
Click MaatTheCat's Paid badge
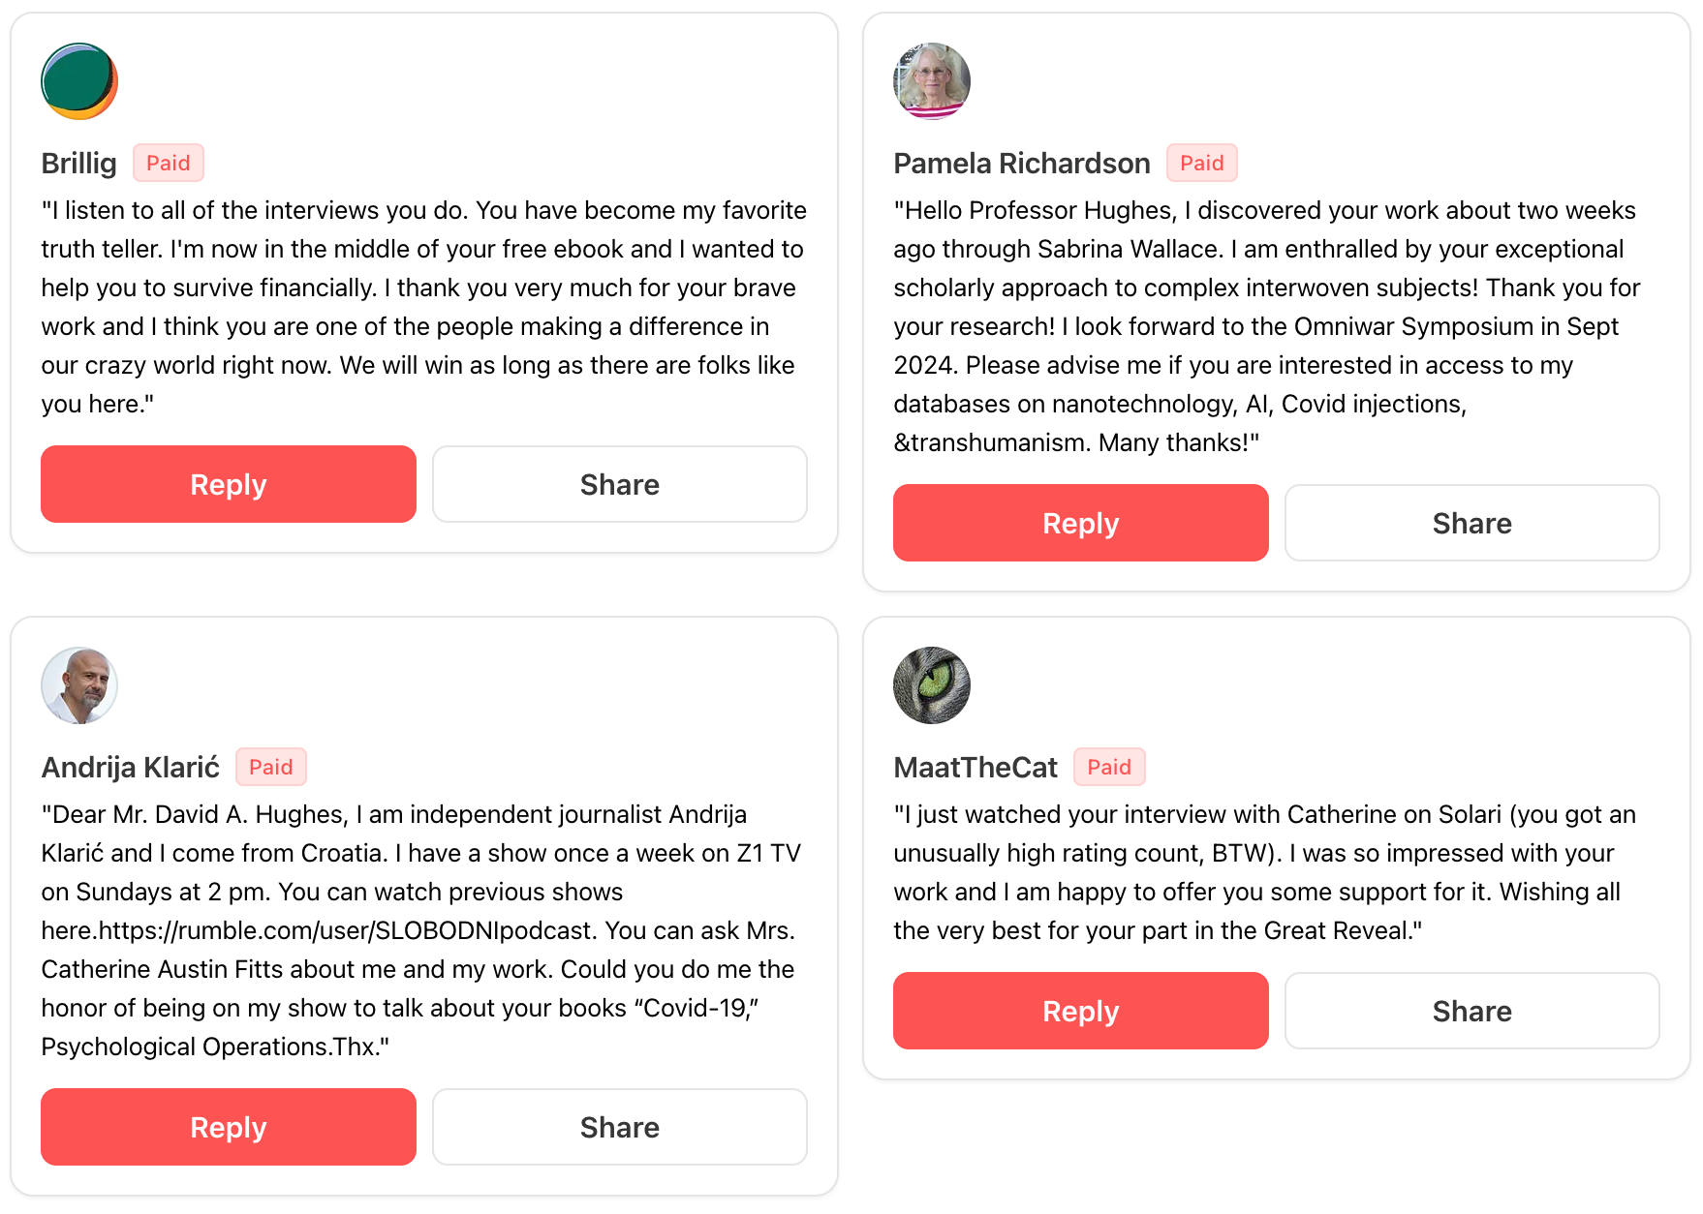coord(1109,767)
